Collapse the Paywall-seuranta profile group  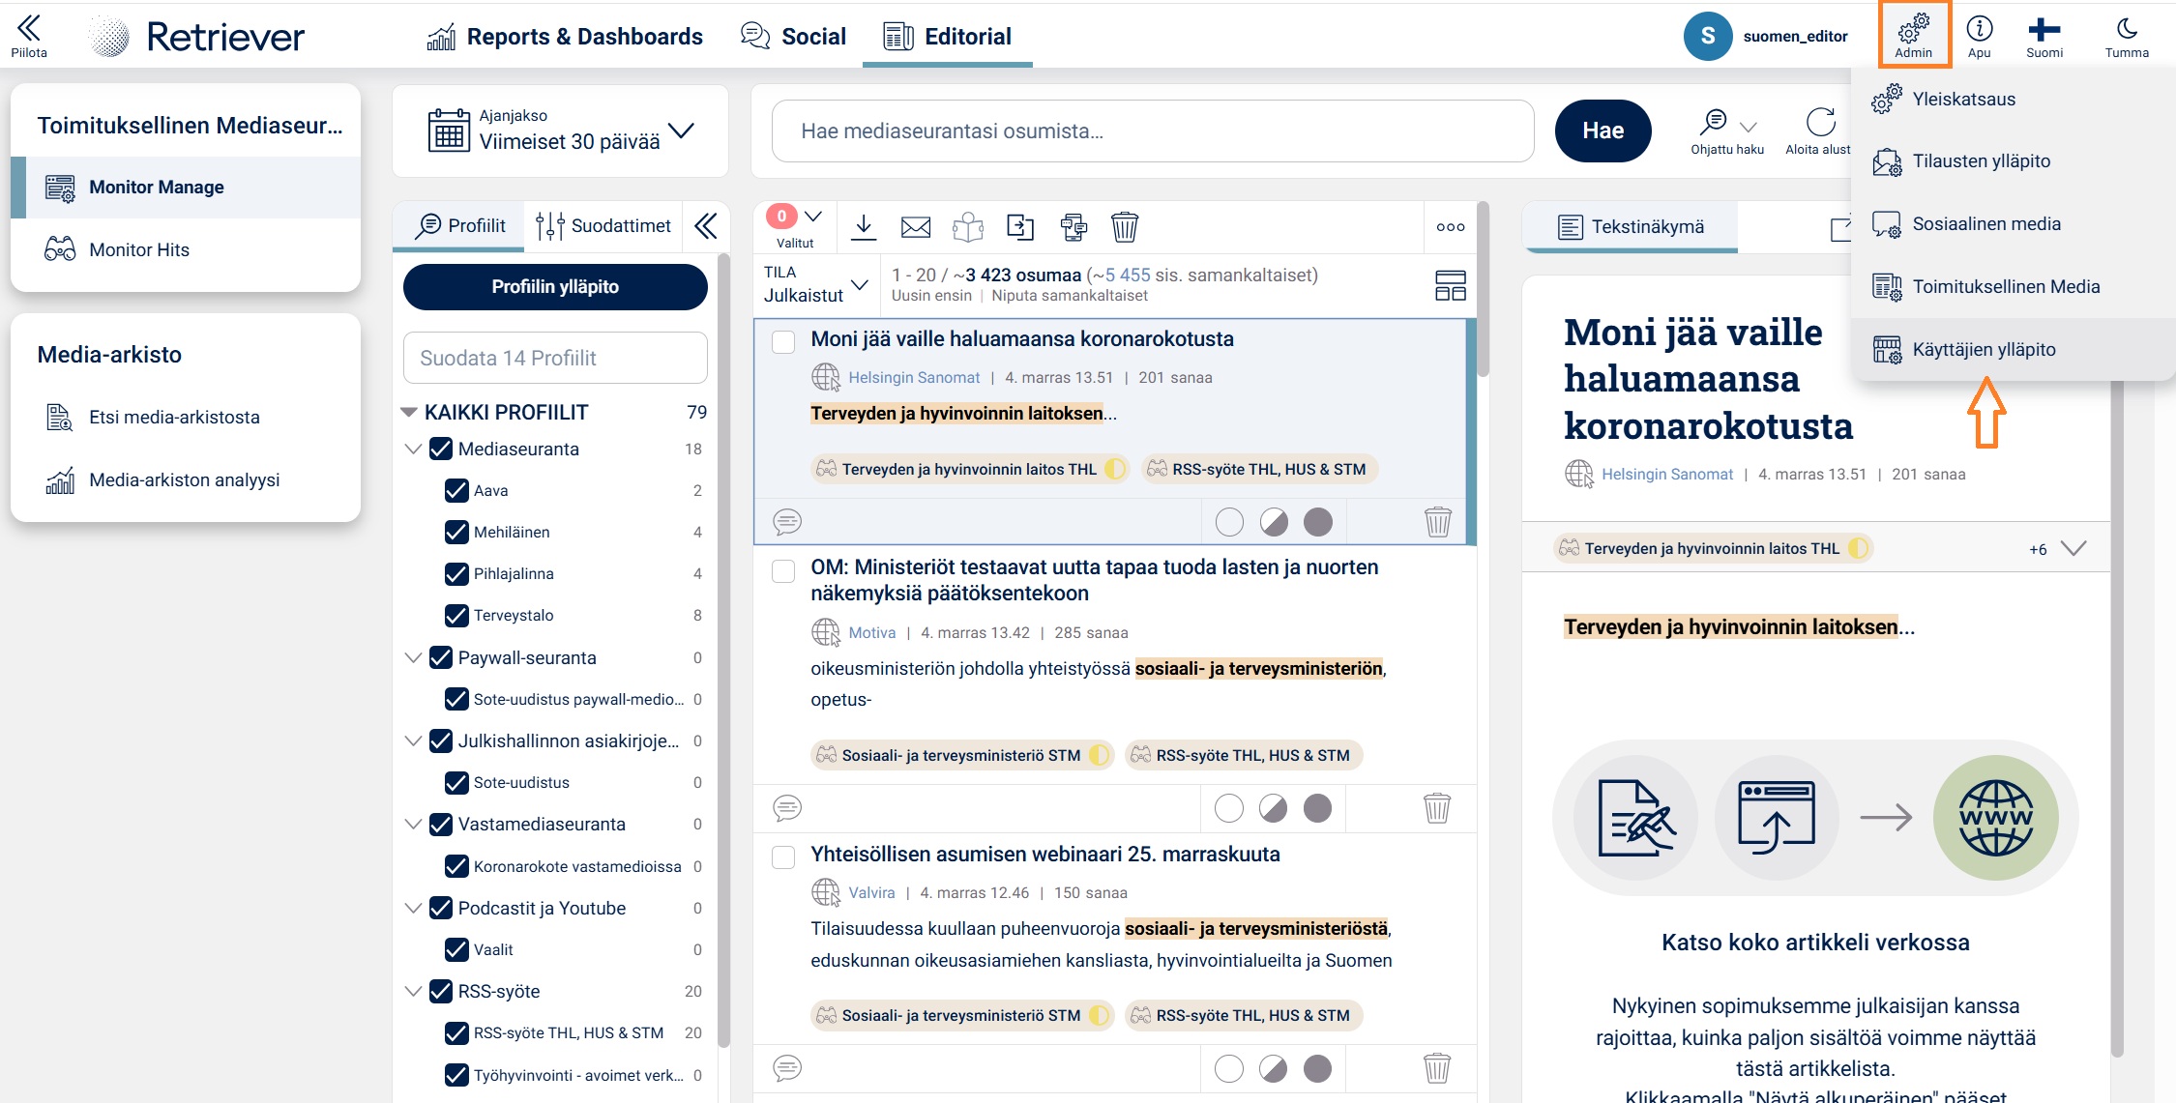(413, 657)
